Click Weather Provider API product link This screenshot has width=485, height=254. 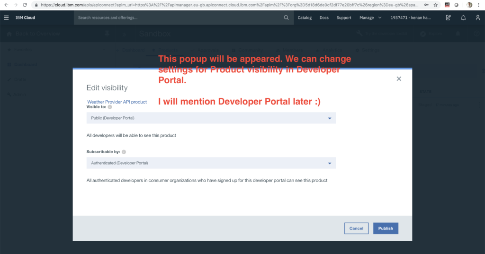click(117, 102)
